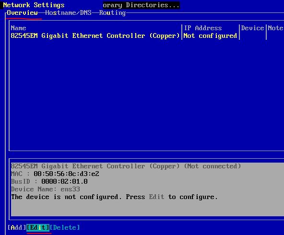This screenshot has width=284, height=235.
Task: Open the Routing tab
Action: (x=112, y=13)
